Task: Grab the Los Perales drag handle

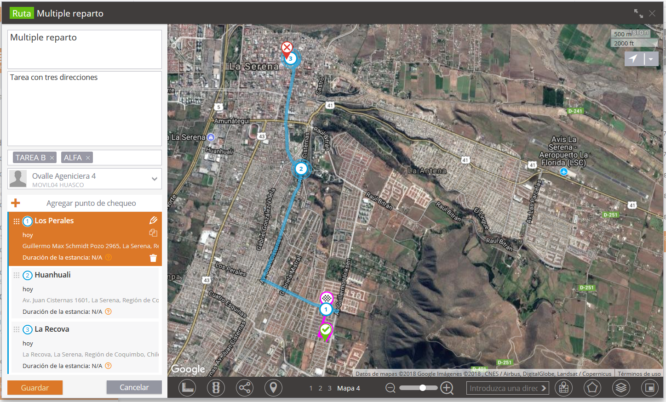Action: (x=17, y=221)
